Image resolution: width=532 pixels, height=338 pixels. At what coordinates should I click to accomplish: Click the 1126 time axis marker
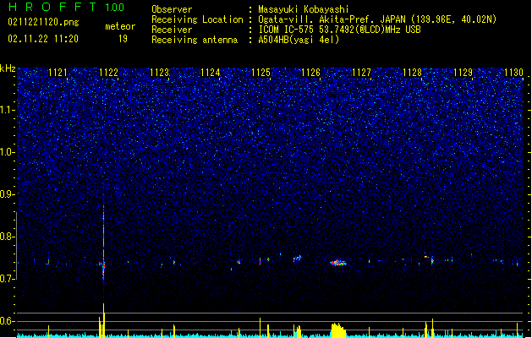tap(311, 72)
